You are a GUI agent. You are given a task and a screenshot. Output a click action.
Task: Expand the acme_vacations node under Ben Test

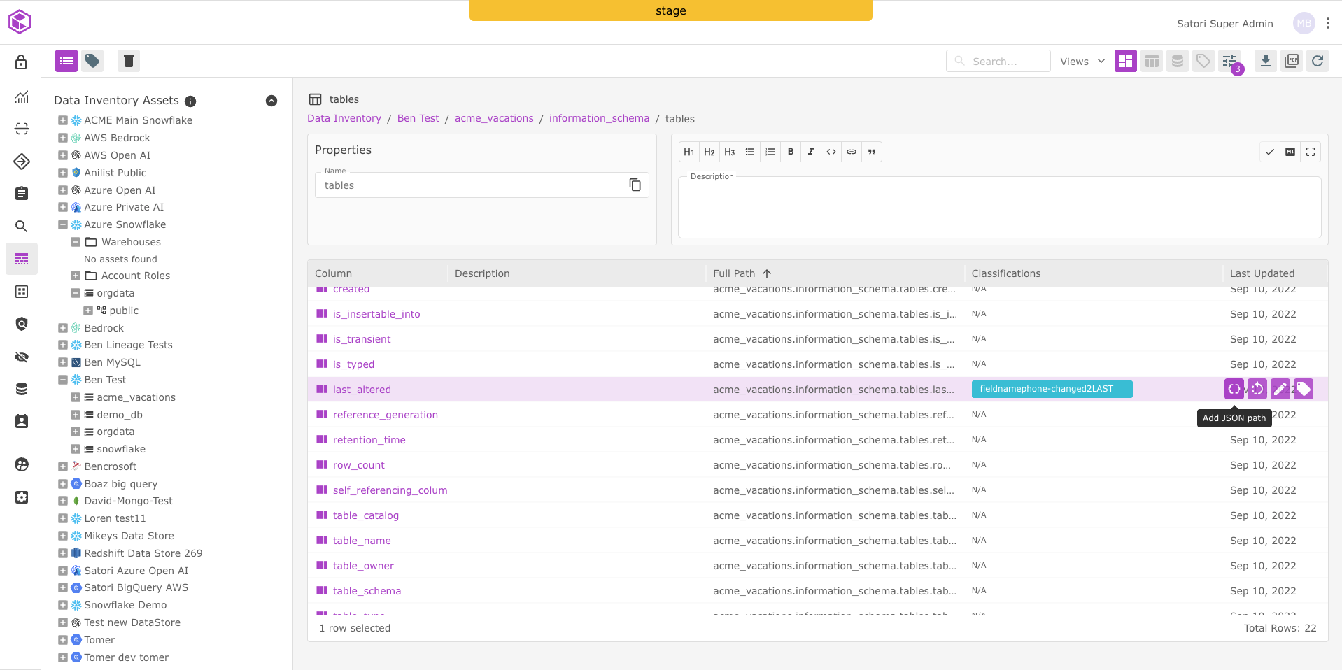(x=76, y=397)
